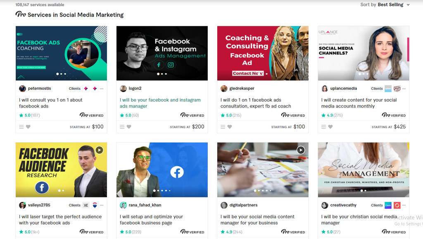Save the uplancemedia gig using its heart icon

point(330,127)
